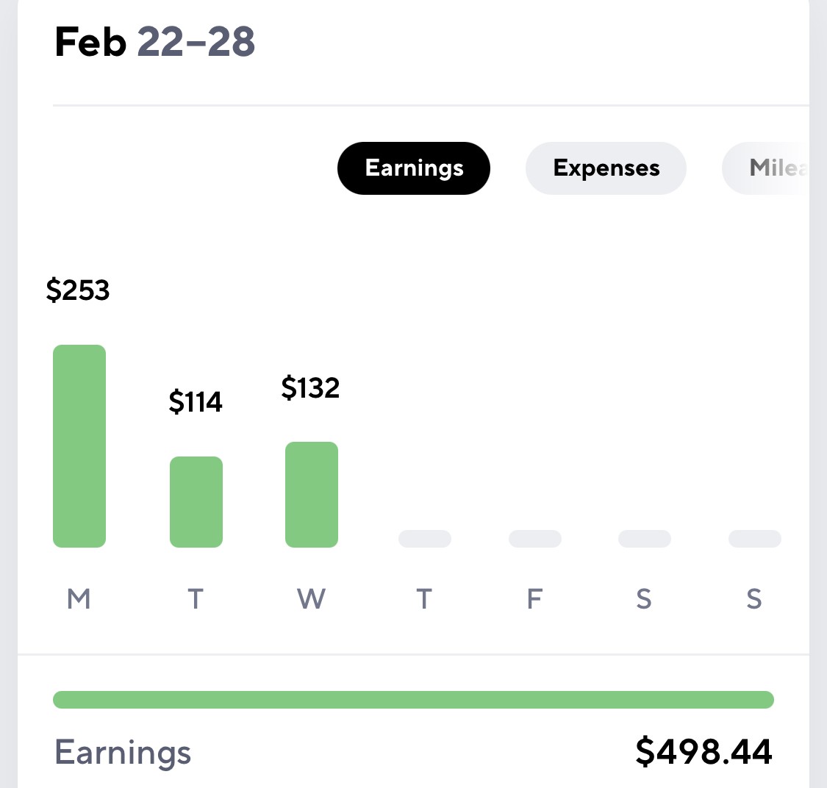Select Saturday's empty gray bar
The width and height of the screenshot is (827, 788).
click(645, 539)
